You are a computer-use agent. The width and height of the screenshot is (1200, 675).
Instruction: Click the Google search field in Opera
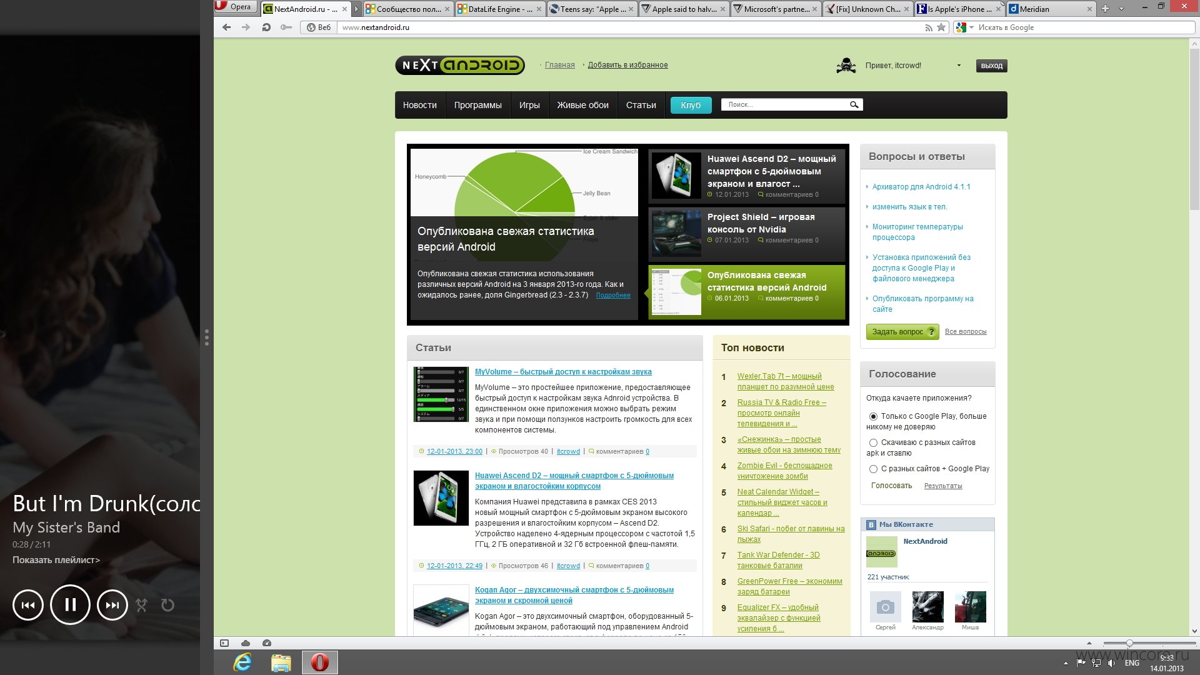coord(1085,27)
